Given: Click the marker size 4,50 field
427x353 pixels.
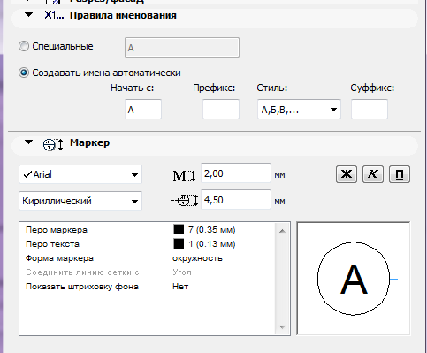Looking at the screenshot, I should [236, 200].
